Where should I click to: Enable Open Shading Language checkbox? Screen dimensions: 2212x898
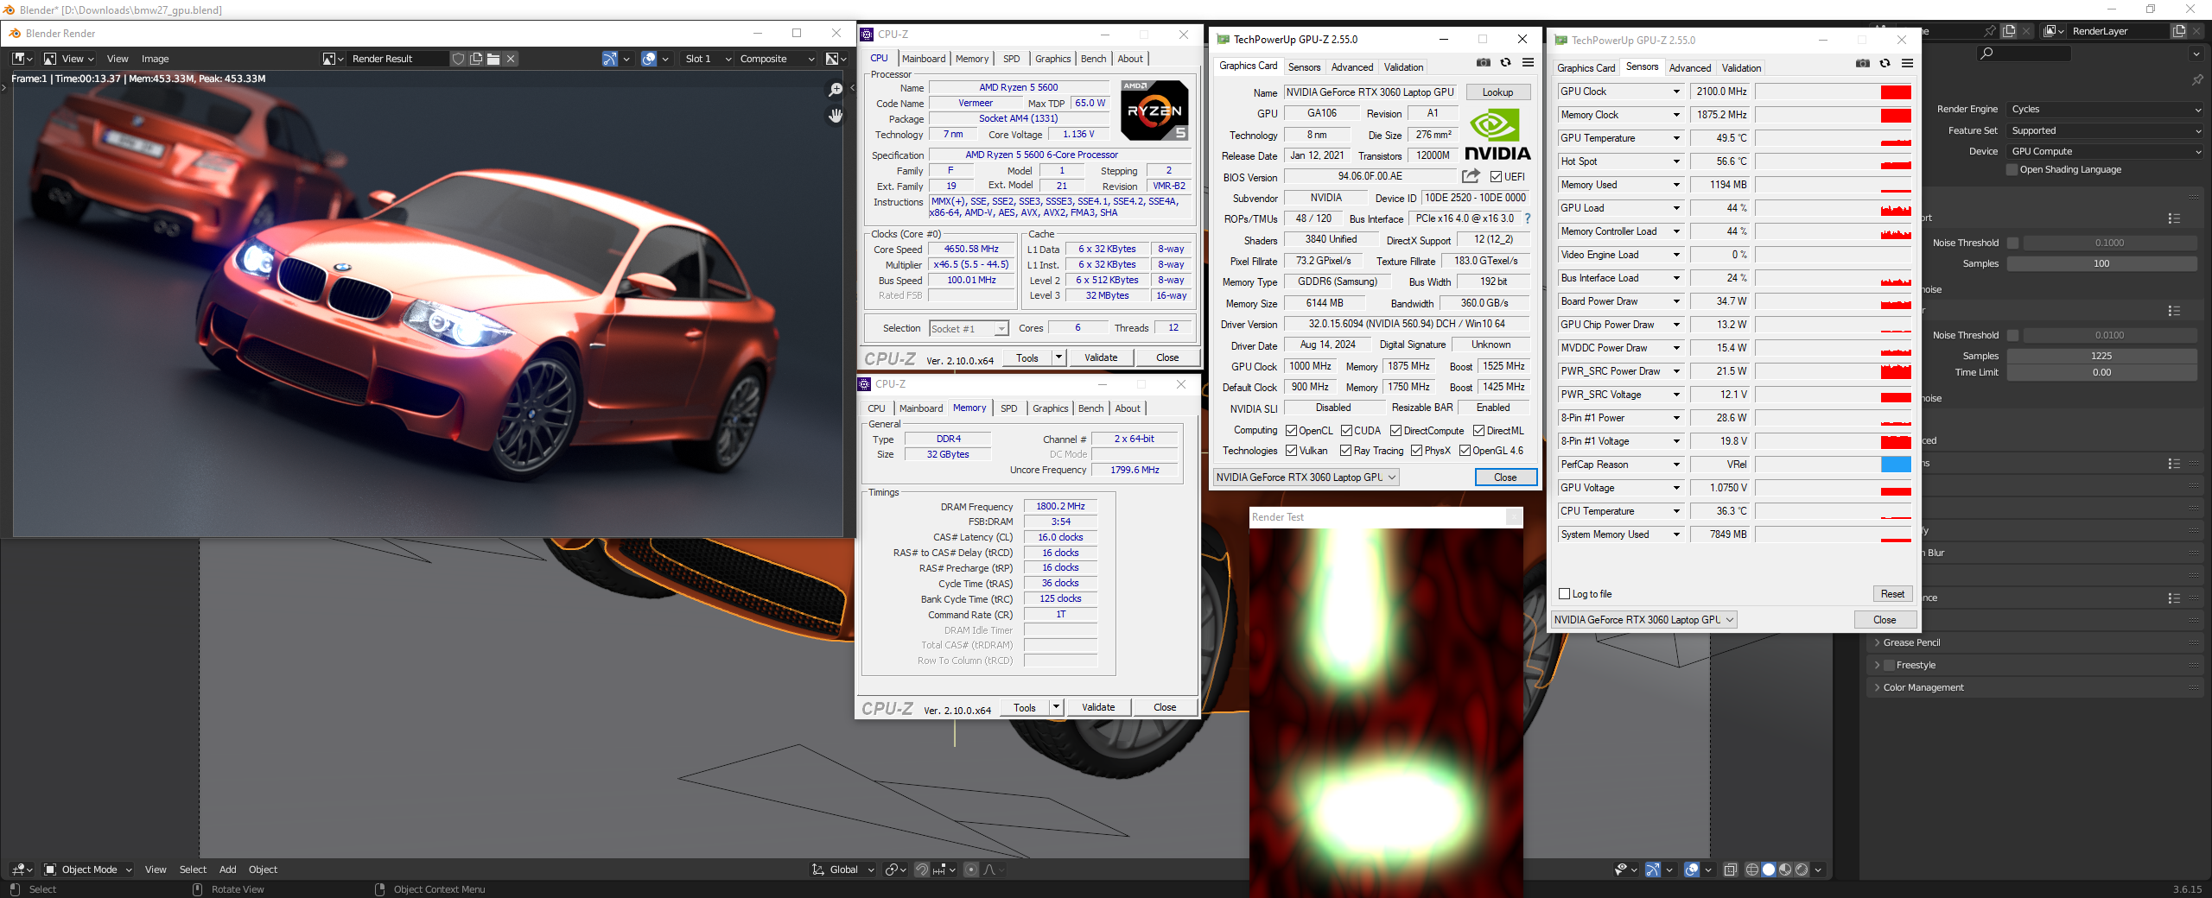click(x=2012, y=170)
